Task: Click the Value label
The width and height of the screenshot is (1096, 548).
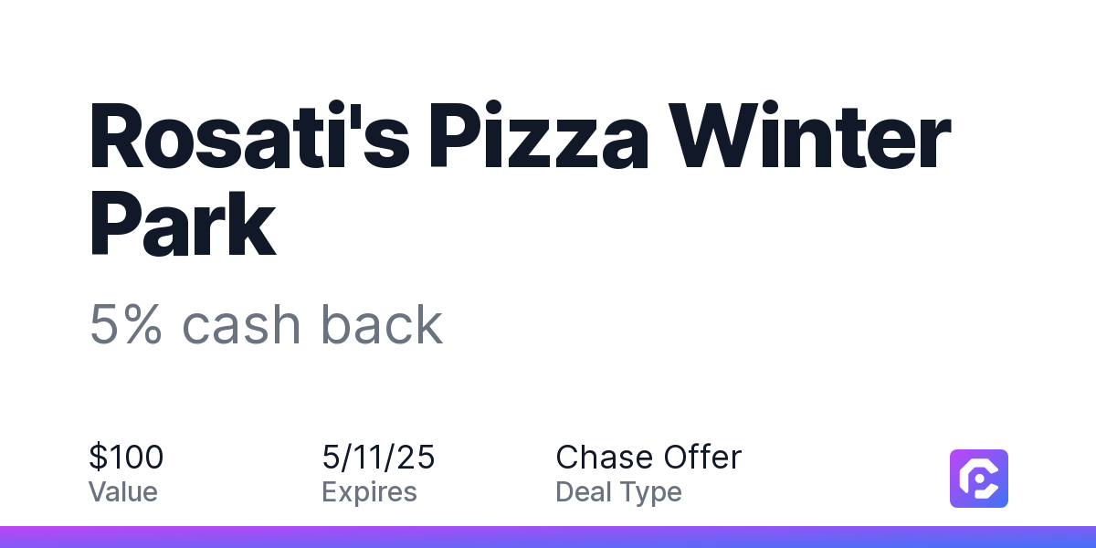Action: click(x=123, y=492)
